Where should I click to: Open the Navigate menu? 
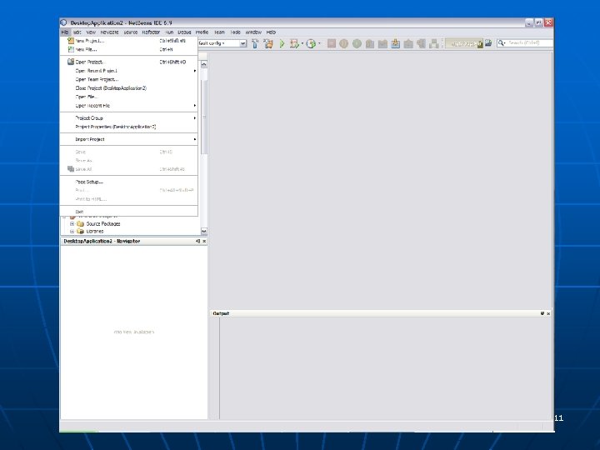click(x=109, y=32)
